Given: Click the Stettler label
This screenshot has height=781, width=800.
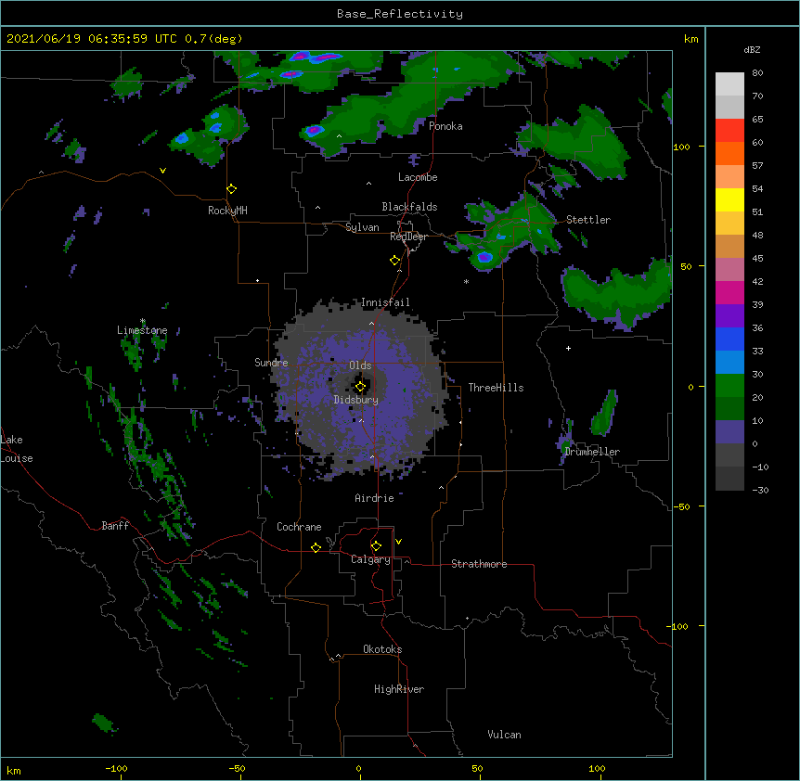Looking at the screenshot, I should 588,220.
